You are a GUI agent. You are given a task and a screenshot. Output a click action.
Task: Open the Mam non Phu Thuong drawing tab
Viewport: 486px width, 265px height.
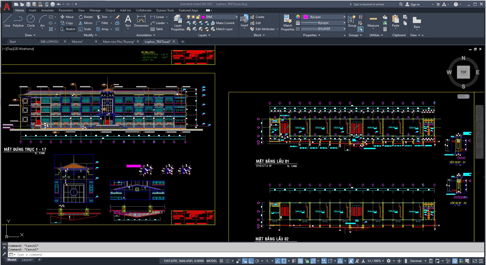click(118, 42)
